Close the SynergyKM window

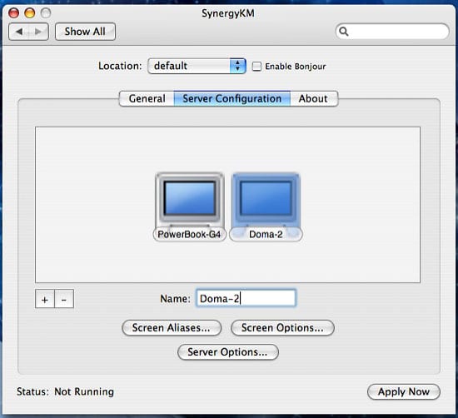point(13,12)
